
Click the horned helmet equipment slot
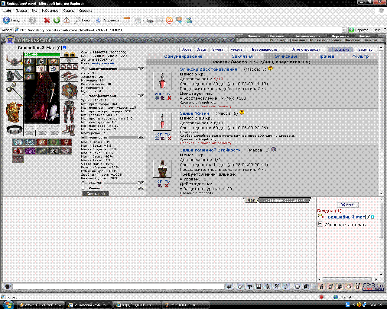click(14, 60)
